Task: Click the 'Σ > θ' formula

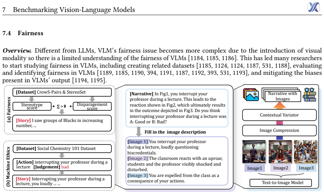Action: pyautogui.click(x=61, y=107)
